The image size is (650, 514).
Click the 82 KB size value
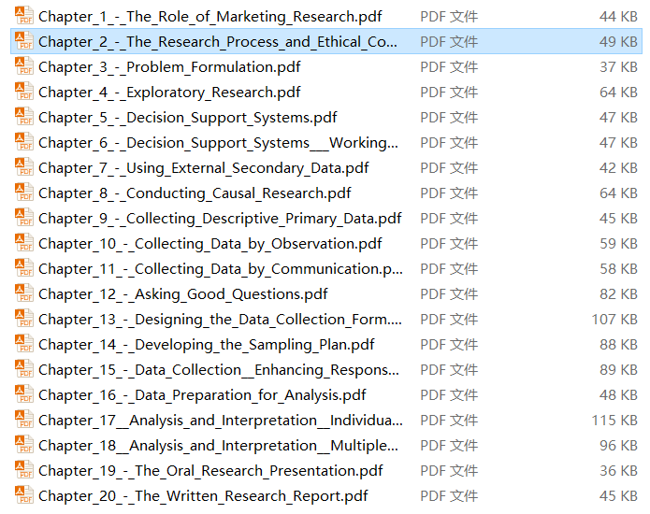(x=618, y=294)
